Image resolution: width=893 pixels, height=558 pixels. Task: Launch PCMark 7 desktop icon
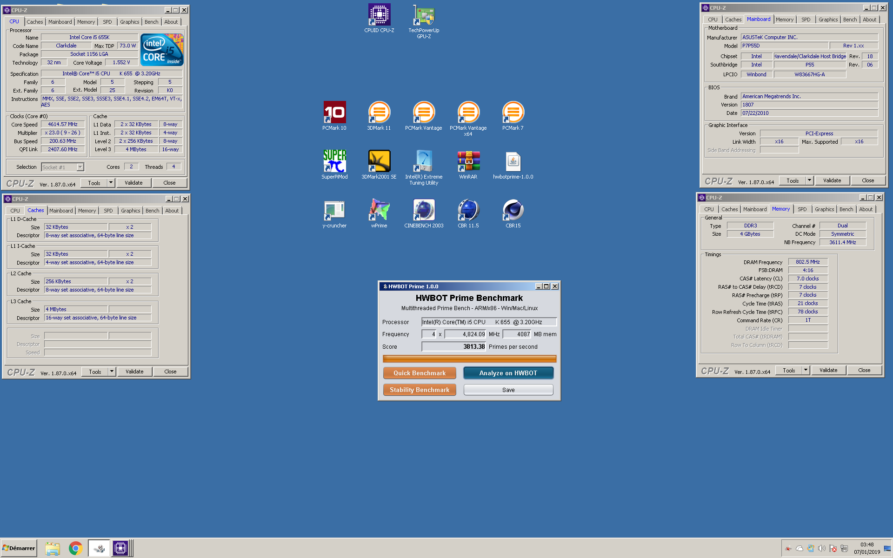[513, 116]
